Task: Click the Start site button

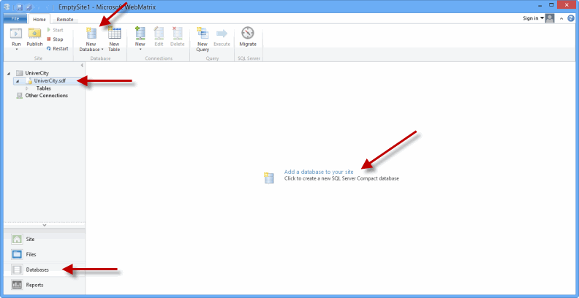Action: [55, 30]
